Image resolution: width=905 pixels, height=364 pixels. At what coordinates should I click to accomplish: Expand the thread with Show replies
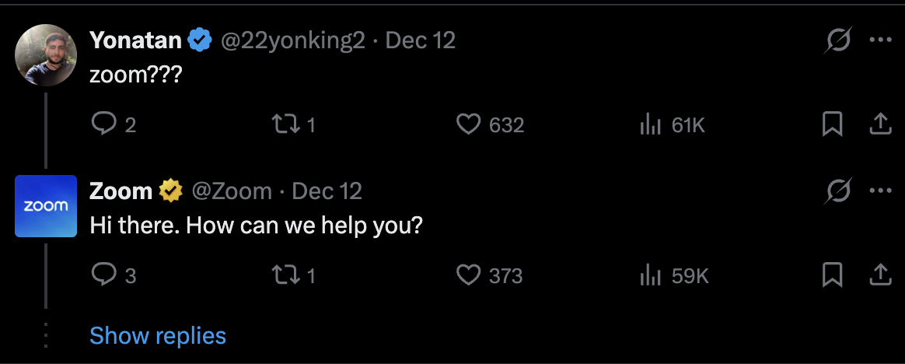tap(158, 335)
